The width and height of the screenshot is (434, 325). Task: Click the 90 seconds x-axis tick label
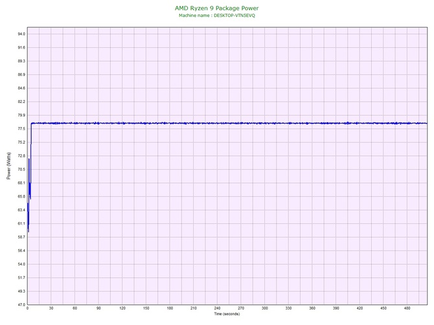98,308
